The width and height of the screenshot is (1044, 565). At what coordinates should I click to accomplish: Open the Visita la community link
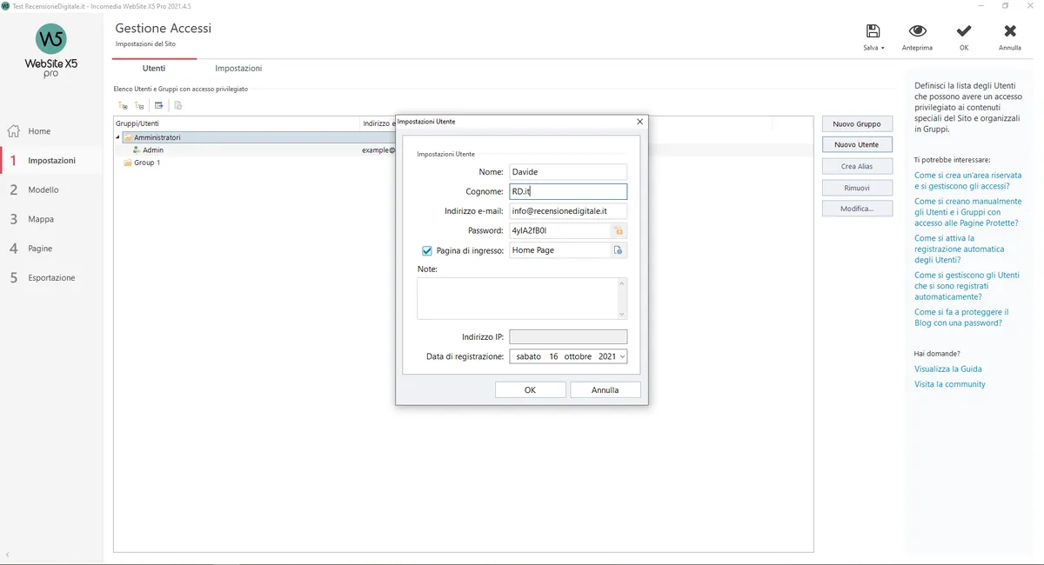950,384
